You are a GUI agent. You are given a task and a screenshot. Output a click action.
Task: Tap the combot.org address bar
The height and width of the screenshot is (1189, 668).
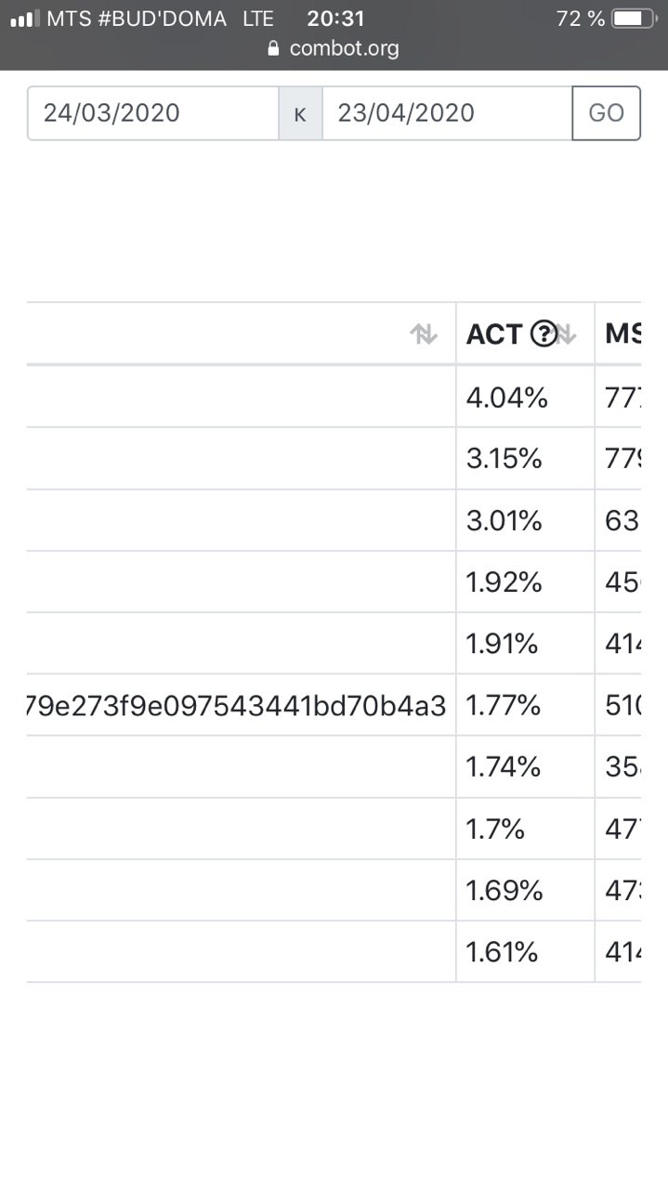[334, 48]
